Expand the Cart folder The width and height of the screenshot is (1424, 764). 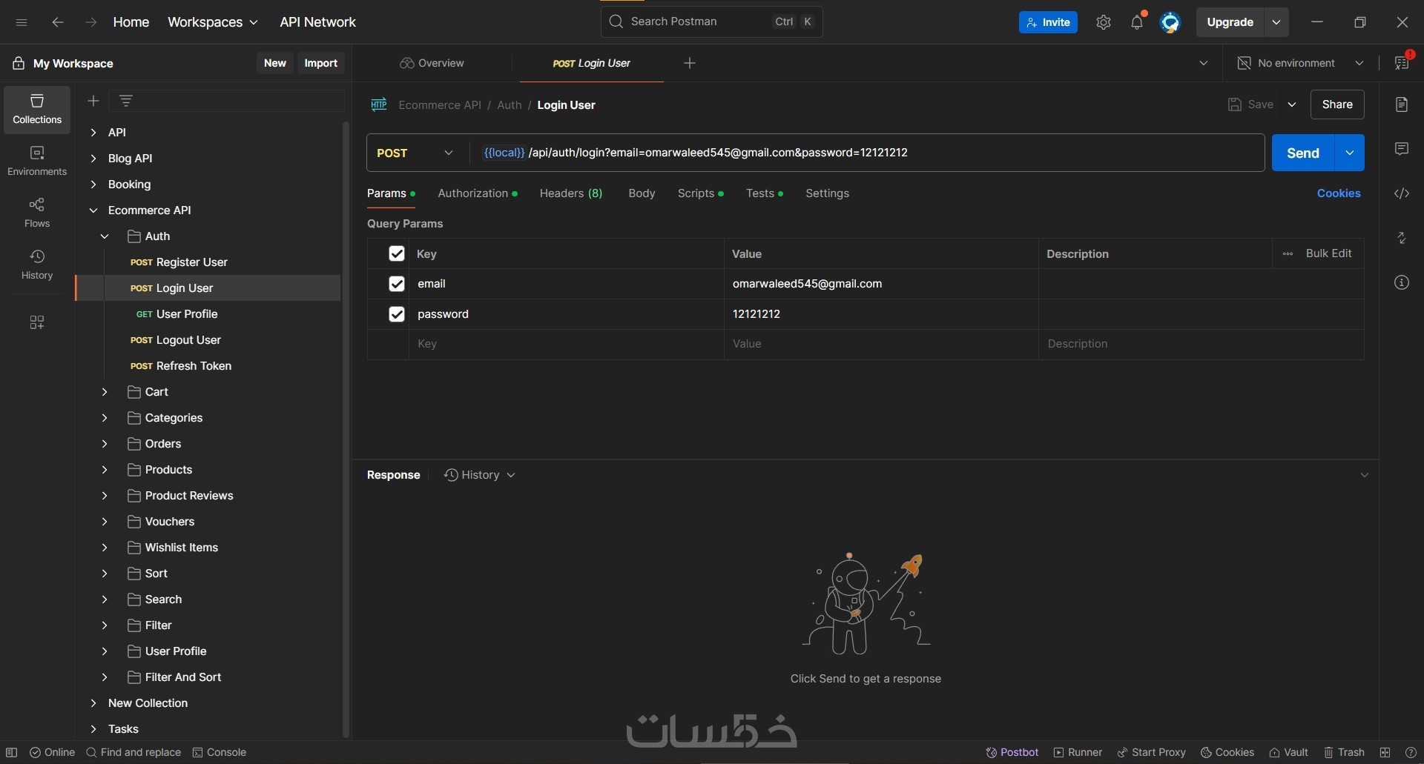pos(105,392)
